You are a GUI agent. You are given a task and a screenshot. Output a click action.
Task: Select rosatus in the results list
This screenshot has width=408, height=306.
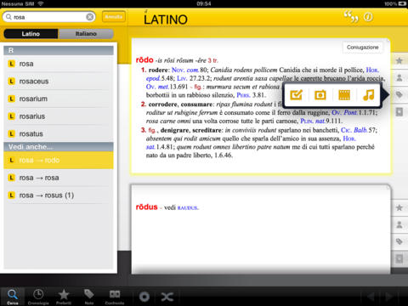[59, 133]
